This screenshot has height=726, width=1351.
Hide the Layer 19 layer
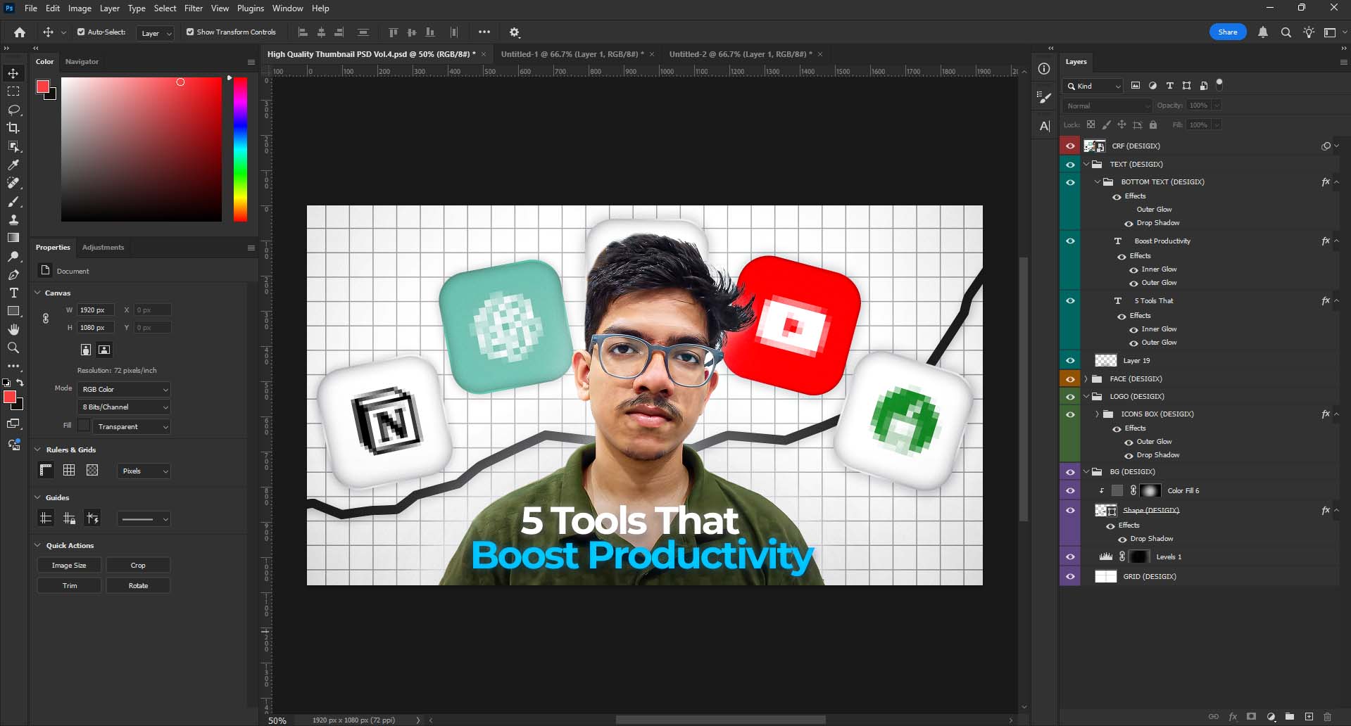coord(1070,360)
